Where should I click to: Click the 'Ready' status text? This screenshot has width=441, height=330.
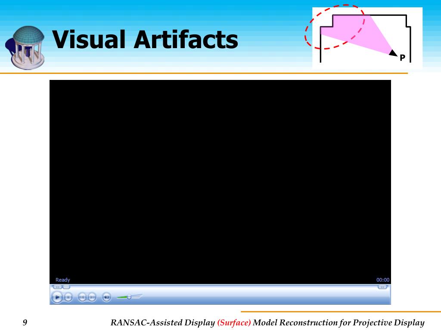click(63, 280)
